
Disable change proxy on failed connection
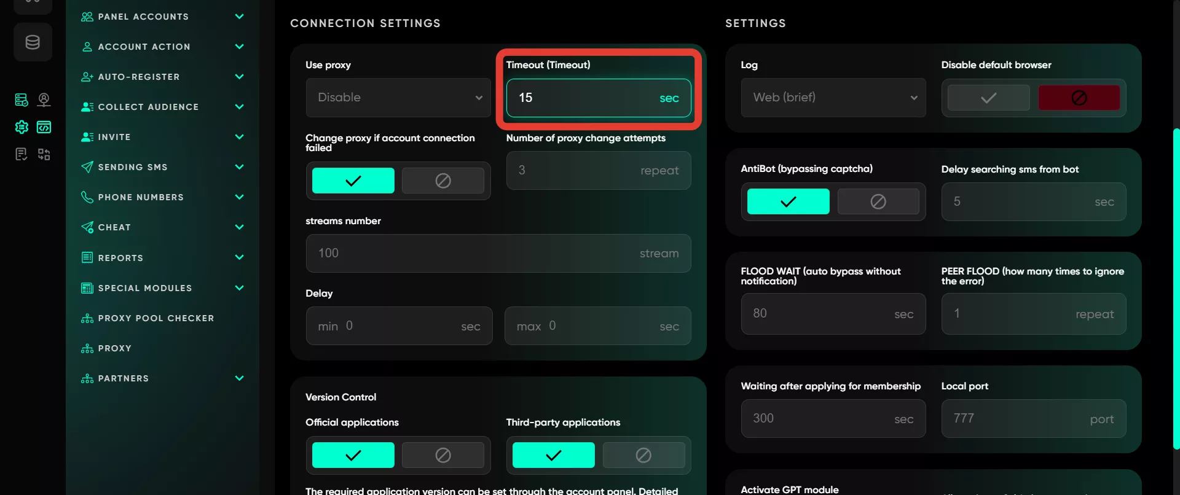(x=443, y=181)
